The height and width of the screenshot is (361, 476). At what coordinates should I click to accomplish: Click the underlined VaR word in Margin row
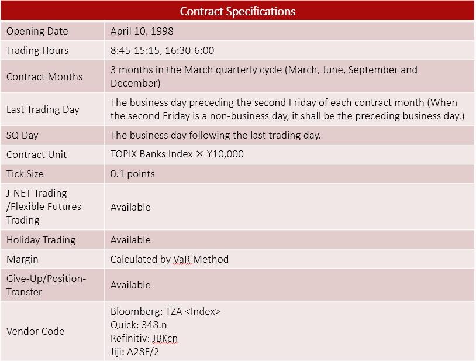182,259
